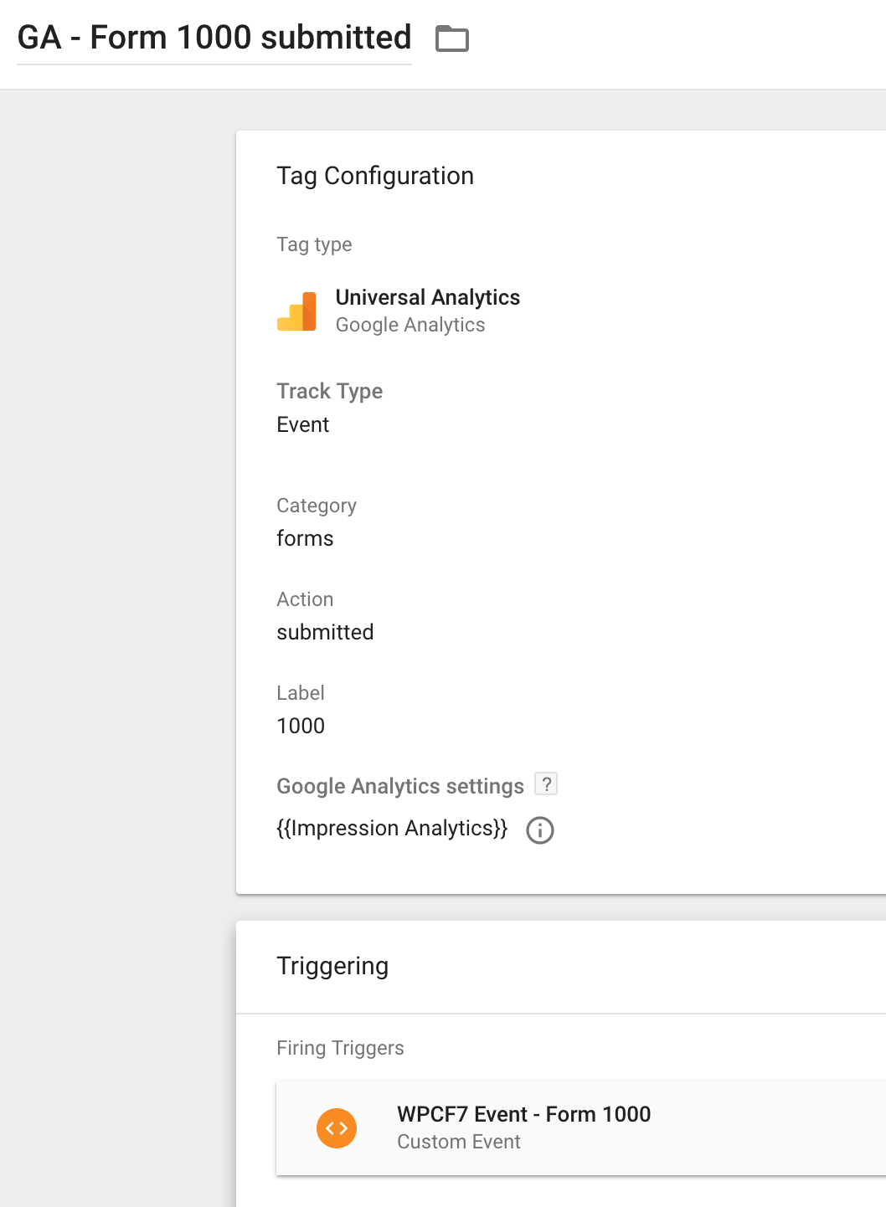Open the Google Analytics settings help icon
Screen dimensions: 886x1207
(x=546, y=784)
